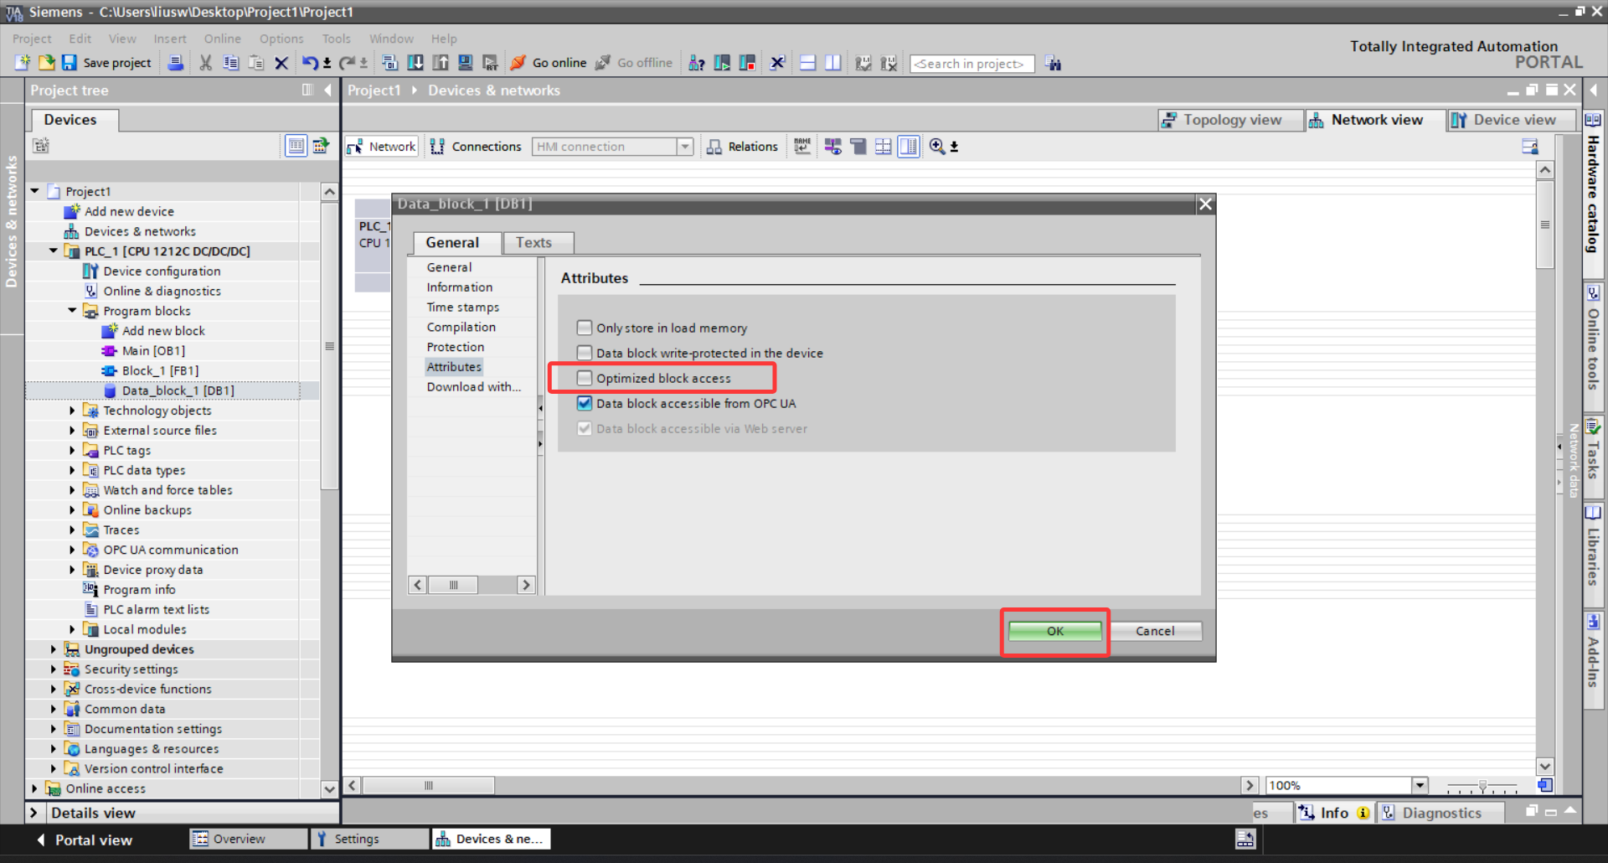Screen dimensions: 1608x863
Task: Collapse Program blocks folder
Action: pyautogui.click(x=72, y=311)
